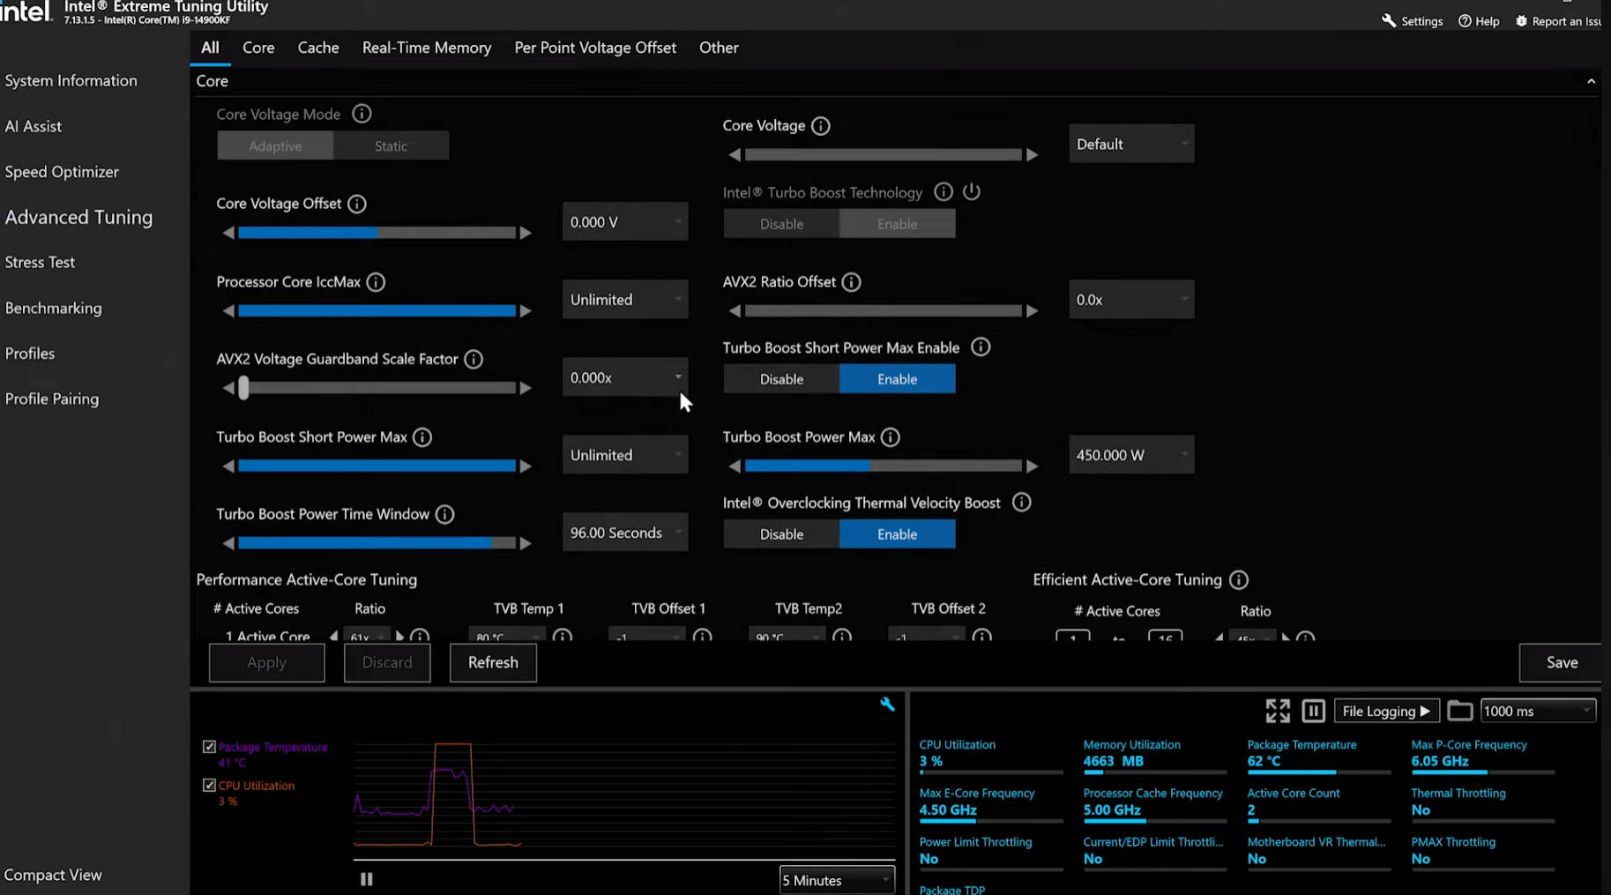1611x895 pixels.
Task: Open Turbo Boost Power Max 450.000 W dropdown
Action: [x=1131, y=455]
